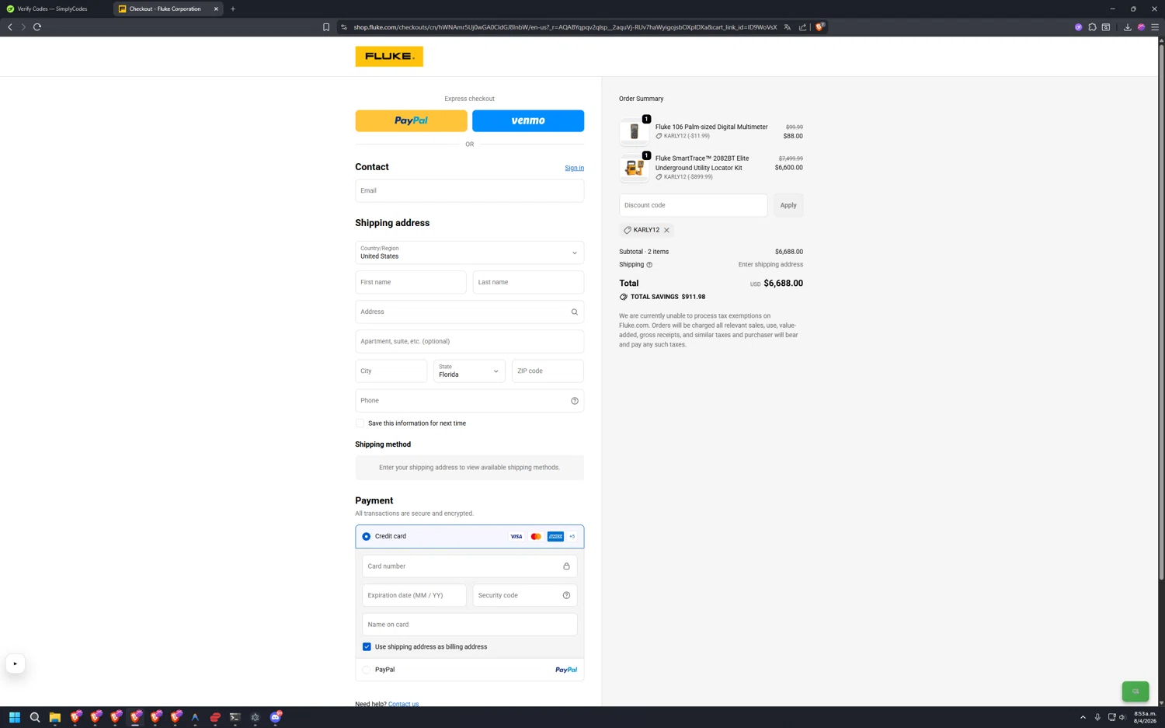Click the taskbar clock and date
The image size is (1165, 728).
(1145, 717)
